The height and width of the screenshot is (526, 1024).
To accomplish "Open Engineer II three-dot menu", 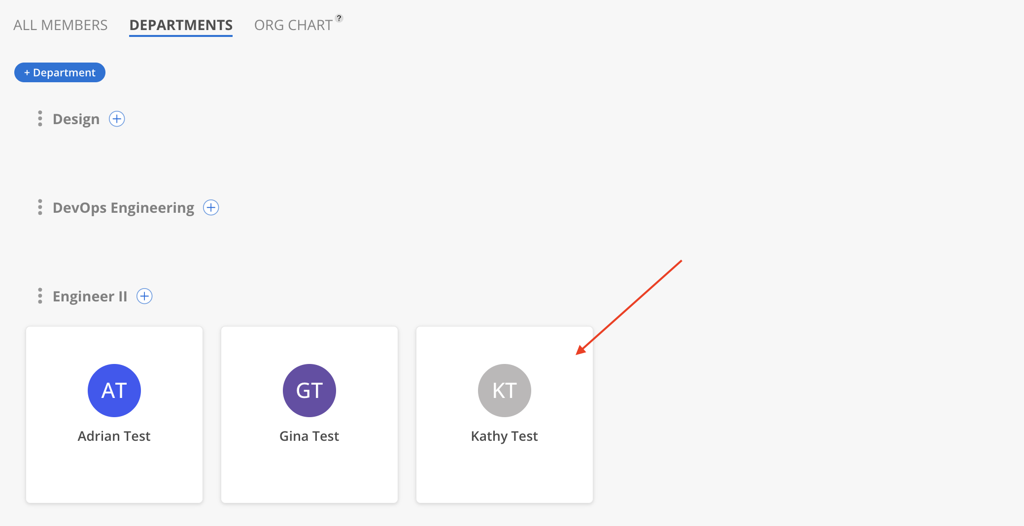I will (x=40, y=296).
